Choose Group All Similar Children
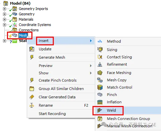This screenshot has height=131, width=161. pos(61,89)
